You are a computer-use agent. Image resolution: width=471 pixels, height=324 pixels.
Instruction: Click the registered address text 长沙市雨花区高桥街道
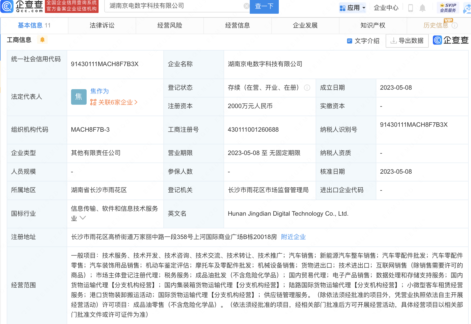point(174,237)
